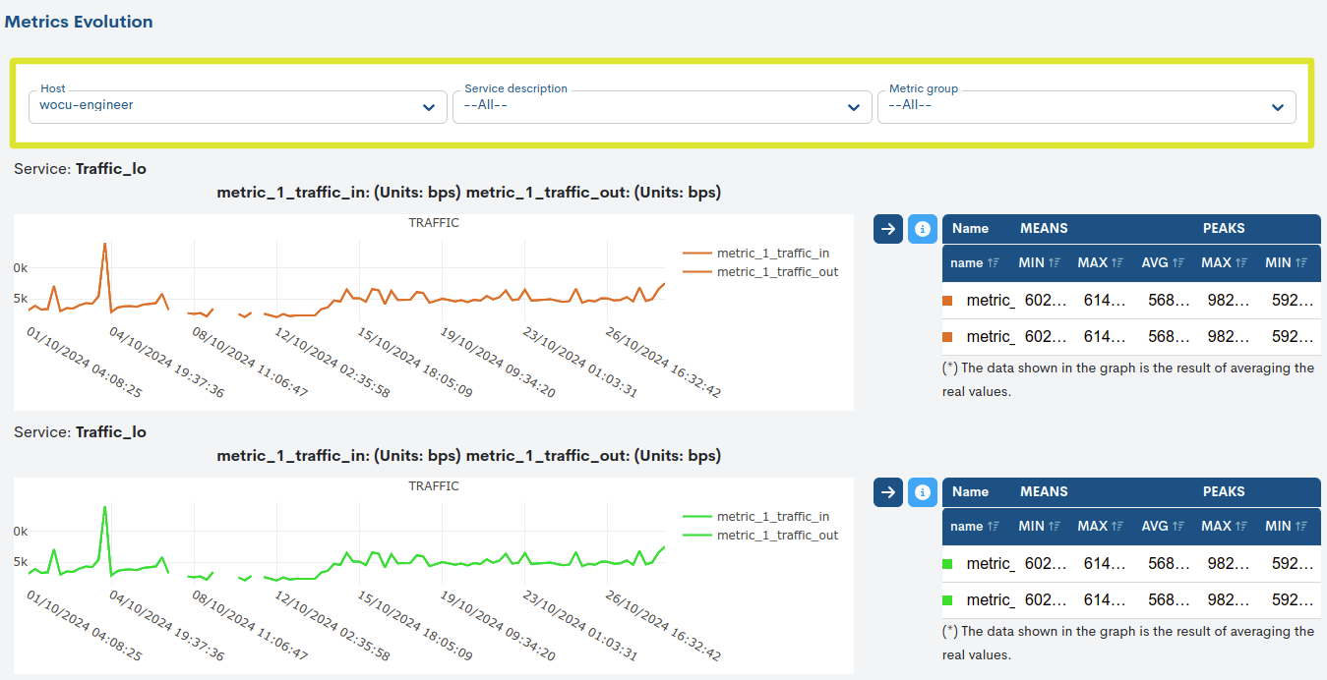Click the MEANS header in the orange chart's table
This screenshot has width=1327, height=680.
1044,228
